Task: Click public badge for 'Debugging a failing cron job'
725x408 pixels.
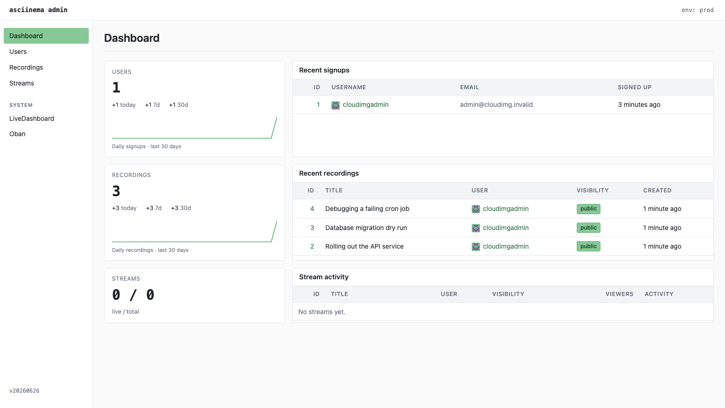Action: (x=588, y=209)
